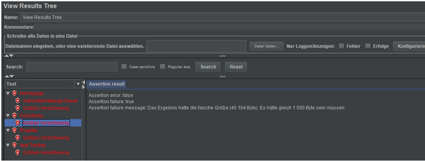Collapse the App-Testing tree node
The height and width of the screenshot is (161, 425).
8,145
